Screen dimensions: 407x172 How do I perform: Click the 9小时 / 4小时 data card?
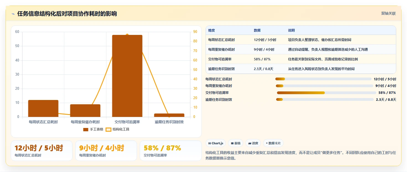[x=106, y=151]
